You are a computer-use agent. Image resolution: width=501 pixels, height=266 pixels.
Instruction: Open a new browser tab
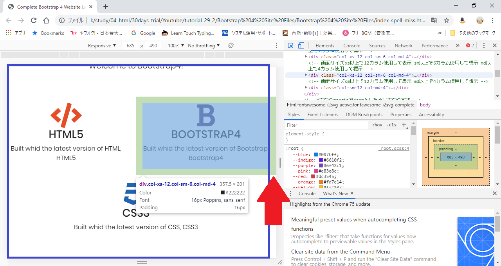tap(106, 7)
